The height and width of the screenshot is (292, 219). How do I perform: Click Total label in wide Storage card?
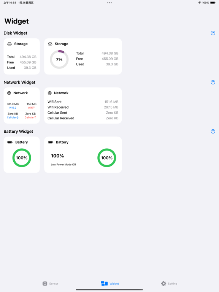click(x=80, y=53)
